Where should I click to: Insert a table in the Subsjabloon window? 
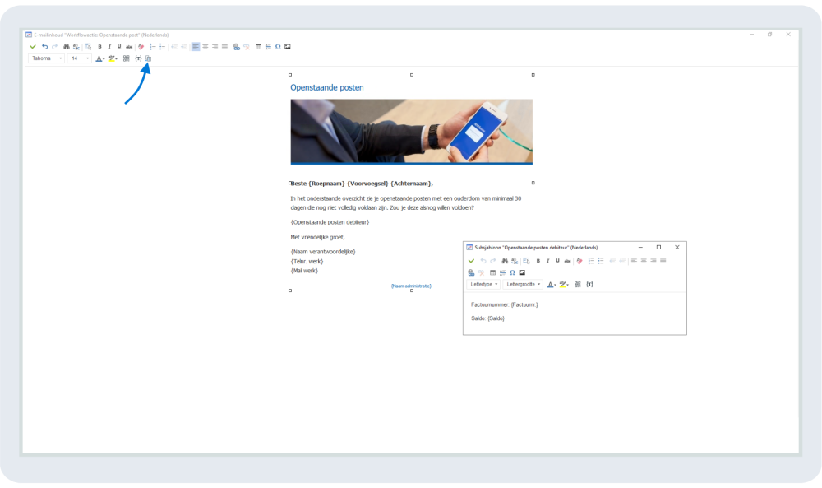point(492,272)
